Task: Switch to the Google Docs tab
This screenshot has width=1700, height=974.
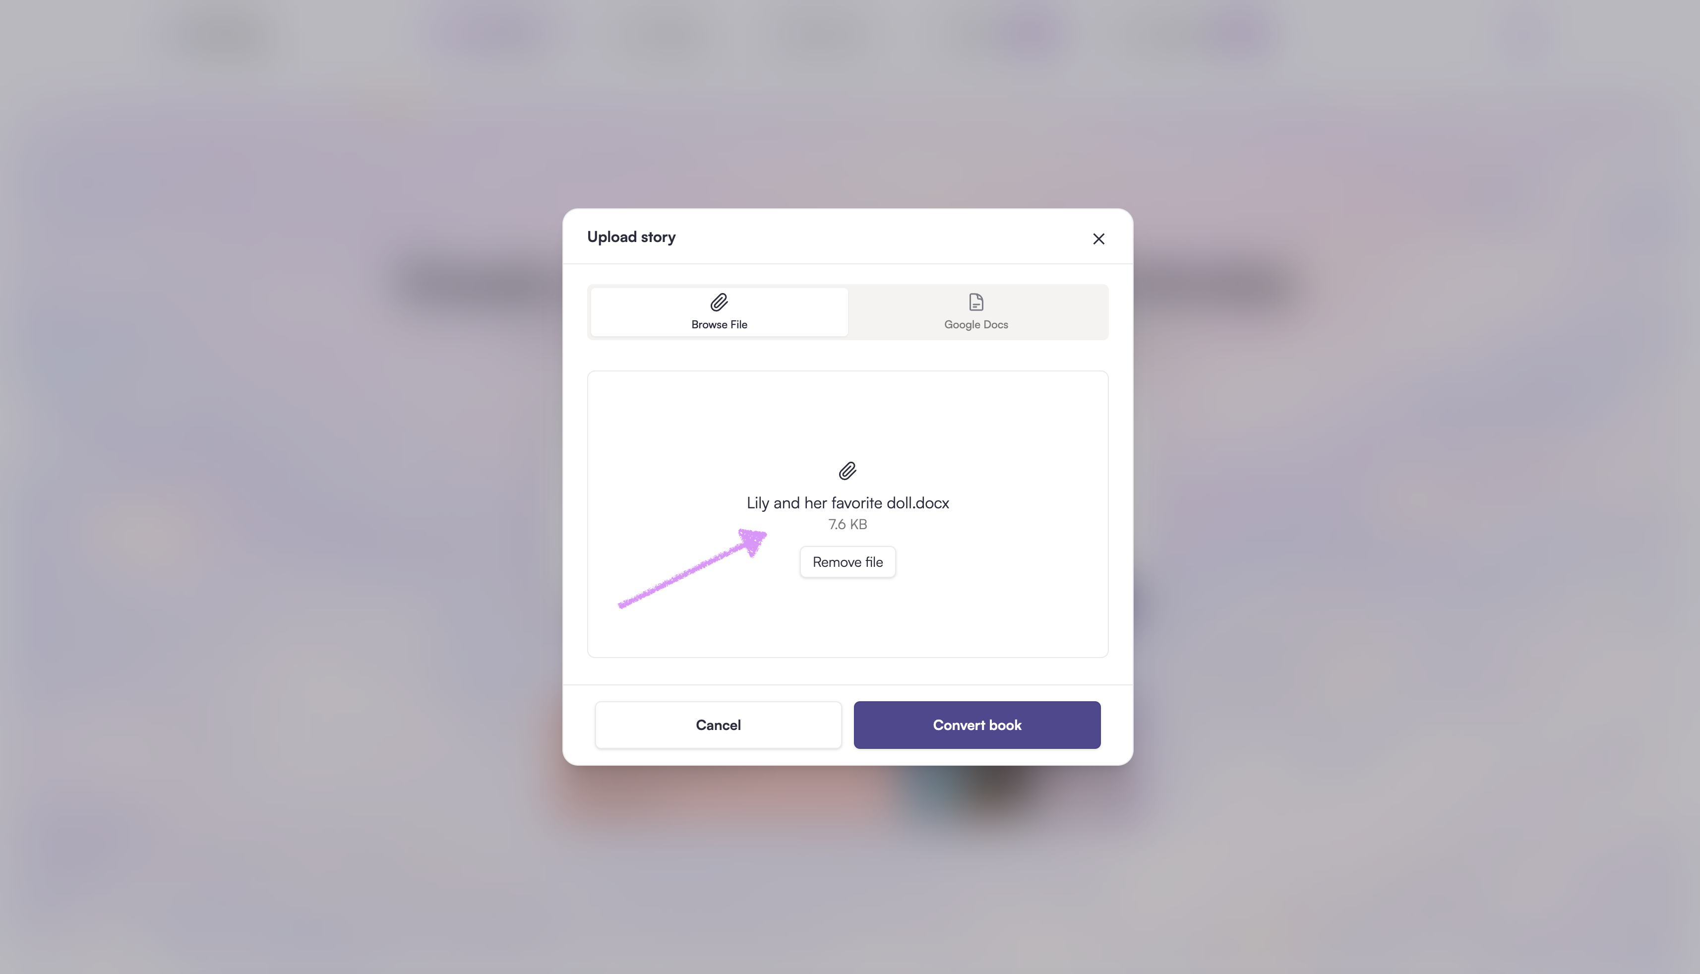Action: coord(976,312)
